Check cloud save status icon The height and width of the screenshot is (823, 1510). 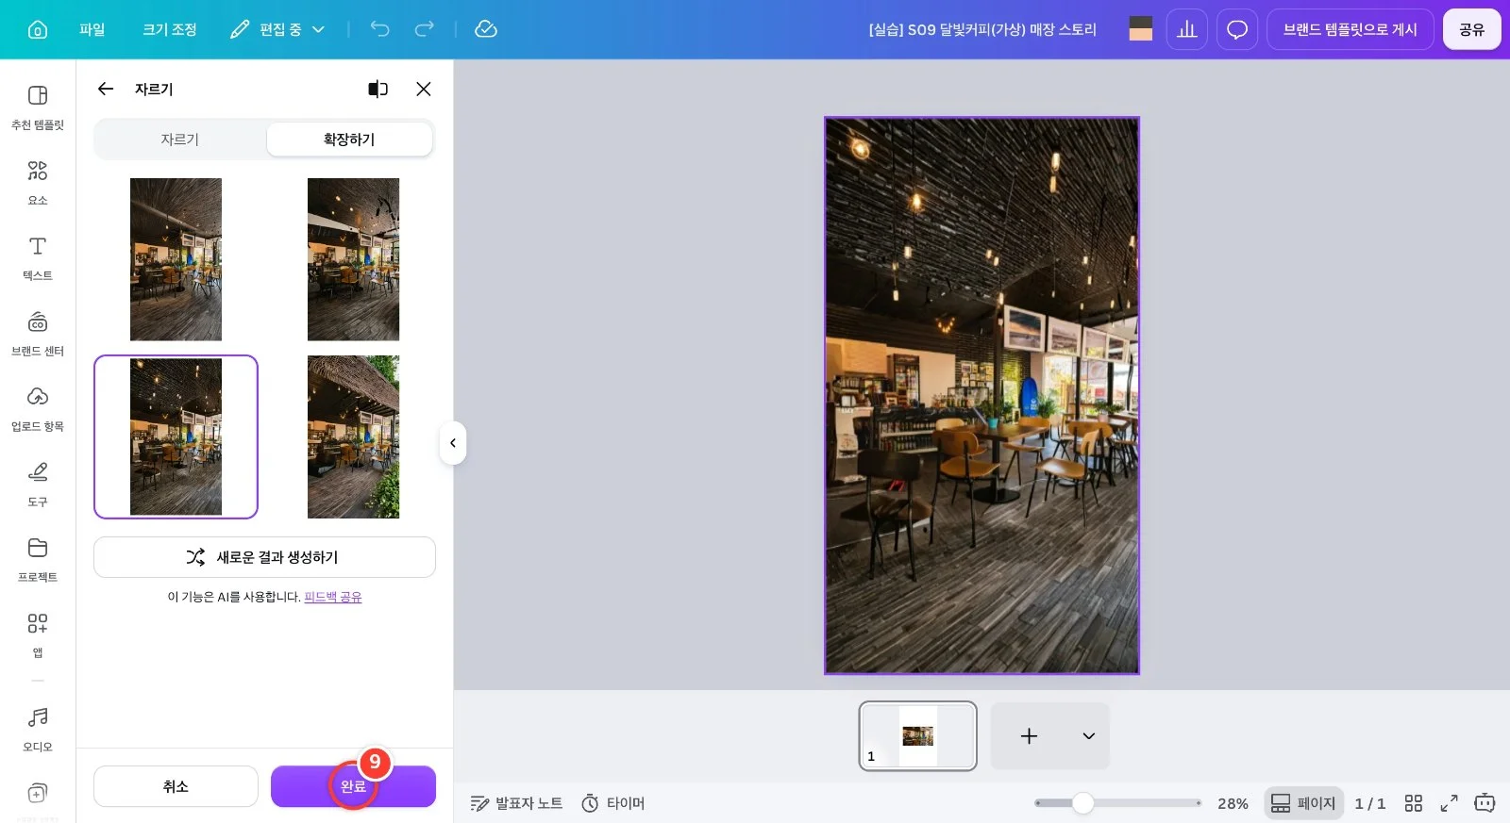(486, 29)
